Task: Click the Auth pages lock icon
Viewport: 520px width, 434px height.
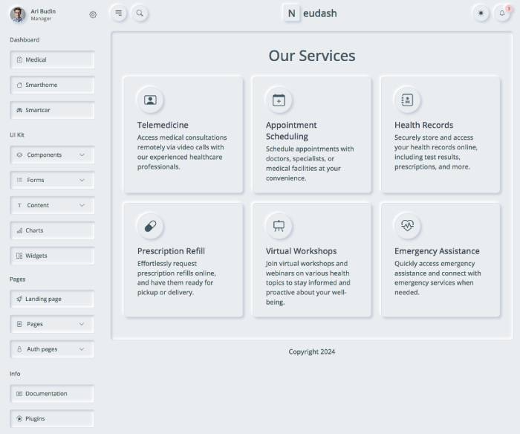Action: (x=19, y=349)
